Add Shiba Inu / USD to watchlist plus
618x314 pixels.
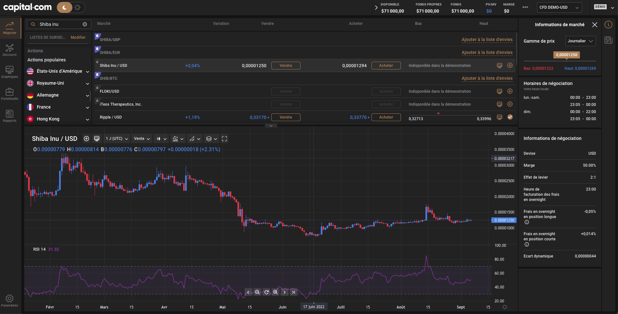coord(510,65)
